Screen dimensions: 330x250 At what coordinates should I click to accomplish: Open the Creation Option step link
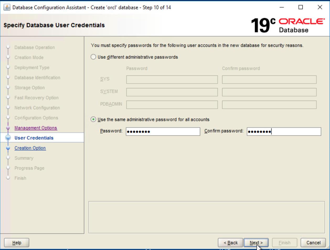[x=30, y=148]
